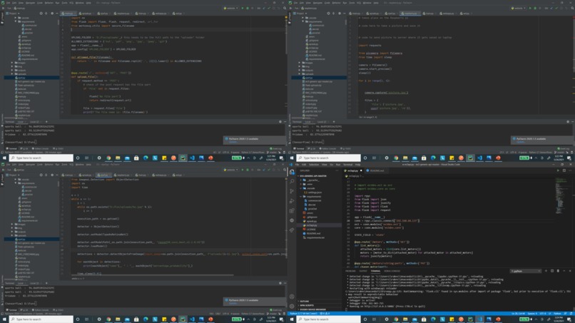This screenshot has height=323, width=575.
Task: Switch to raspberry.py tab in top-left PyCharm
Action: click(122, 14)
